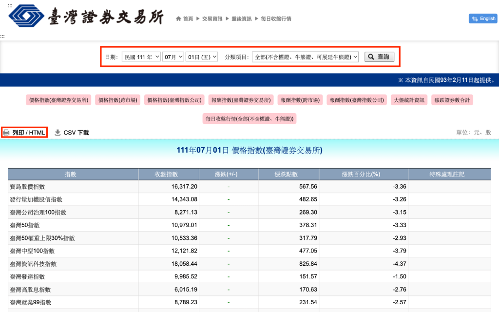
Task: Click the printer icon for 列印 / HTML
Action: pos(6,133)
